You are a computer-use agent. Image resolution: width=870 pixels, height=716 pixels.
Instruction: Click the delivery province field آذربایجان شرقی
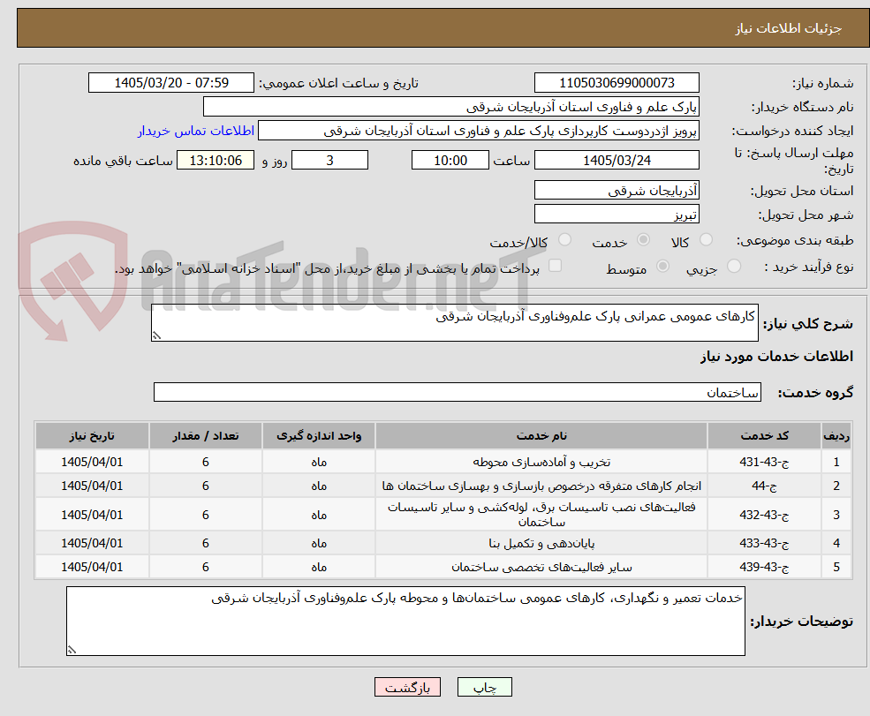click(x=617, y=191)
